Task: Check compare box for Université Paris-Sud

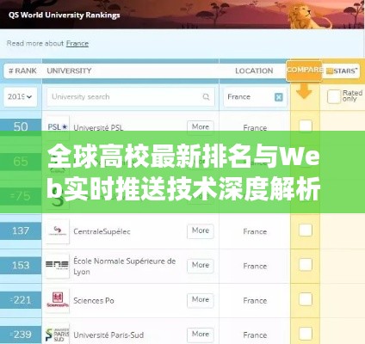Action: (x=306, y=334)
